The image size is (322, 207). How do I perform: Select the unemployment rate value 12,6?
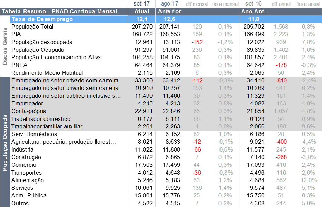pos(169,19)
